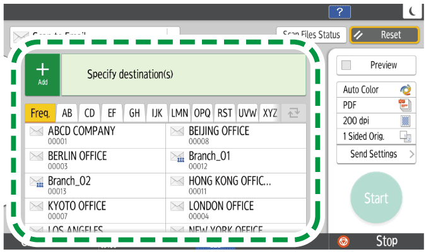The width and height of the screenshot is (426, 252).
Task: Choose the PDF file type setting
Action: (376, 105)
